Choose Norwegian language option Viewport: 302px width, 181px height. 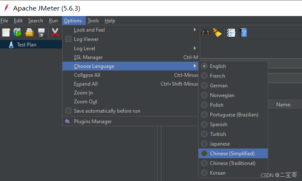(x=233, y=95)
